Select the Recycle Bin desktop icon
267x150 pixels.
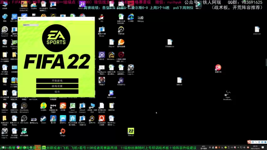[x=5, y=43]
